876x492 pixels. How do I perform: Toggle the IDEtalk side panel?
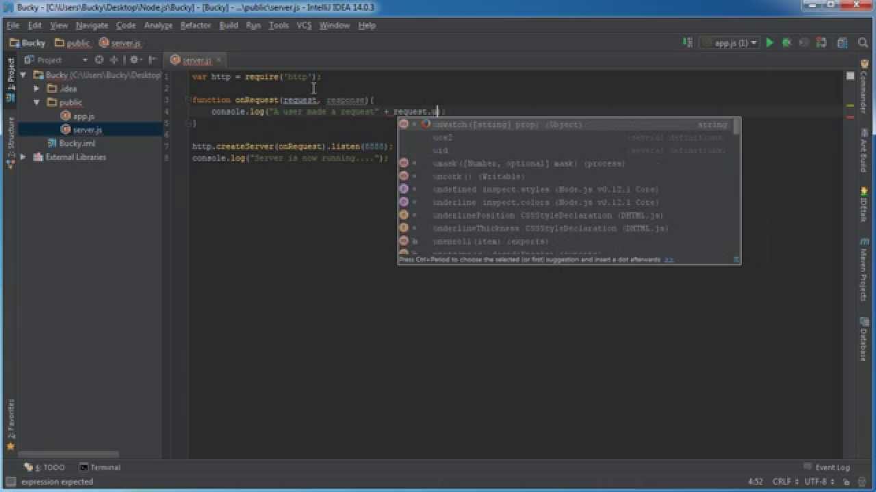(864, 204)
